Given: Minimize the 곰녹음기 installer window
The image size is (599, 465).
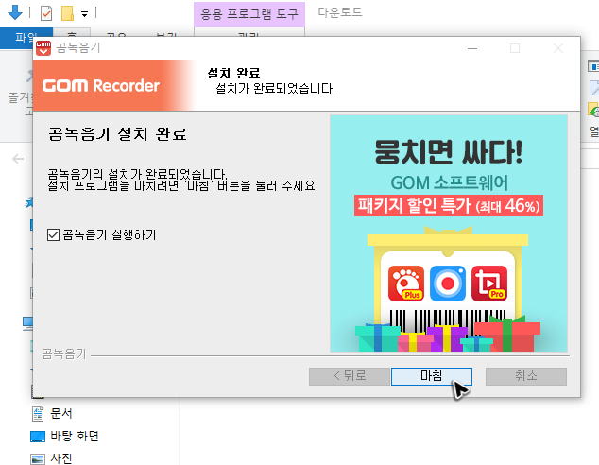Looking at the screenshot, I should (472, 48).
